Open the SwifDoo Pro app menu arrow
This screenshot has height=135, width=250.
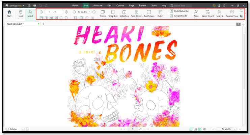click(24, 6)
